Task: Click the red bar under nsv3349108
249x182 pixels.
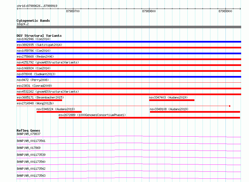Action: pos(195,112)
